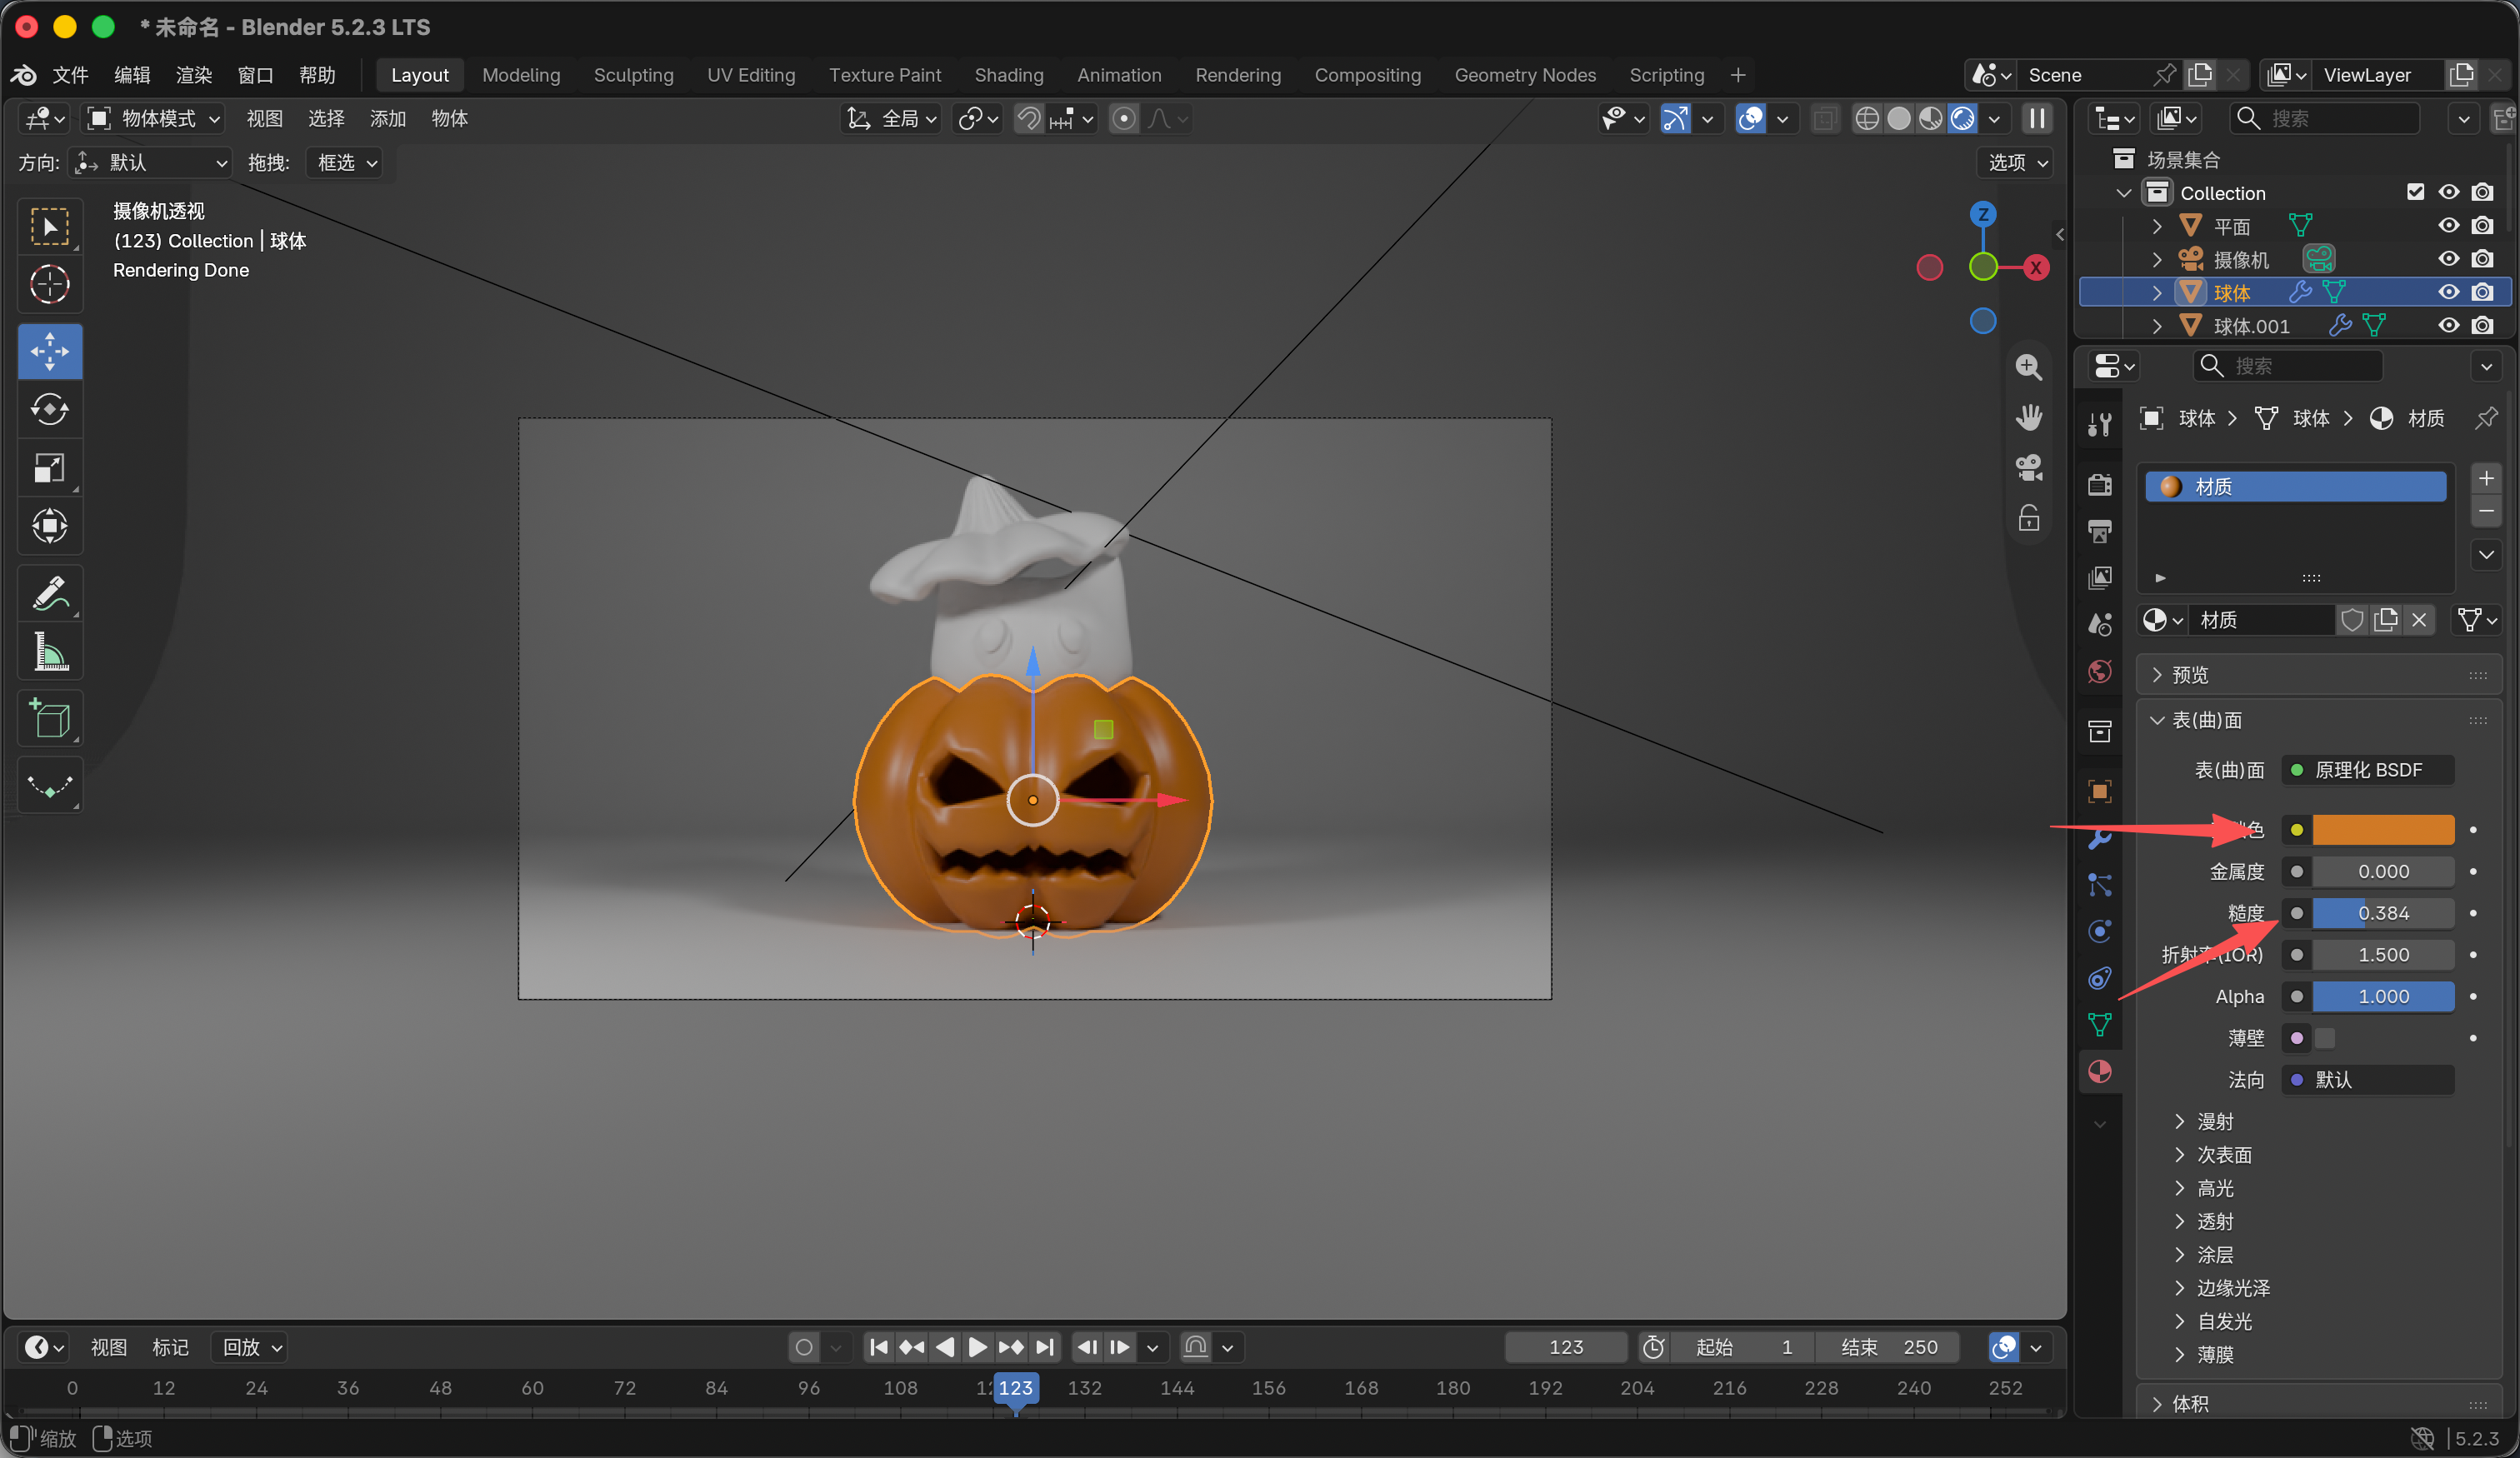Switch to the Shading workspace tab
Screen dimensions: 2520x1458
(x=1008, y=75)
